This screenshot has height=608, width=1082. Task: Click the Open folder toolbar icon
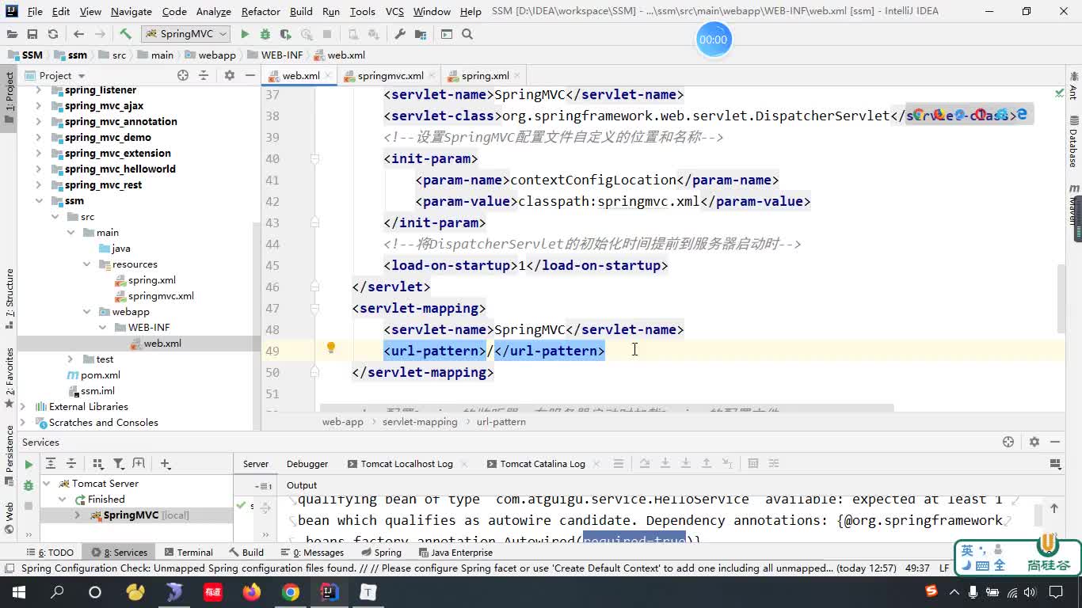click(x=12, y=34)
